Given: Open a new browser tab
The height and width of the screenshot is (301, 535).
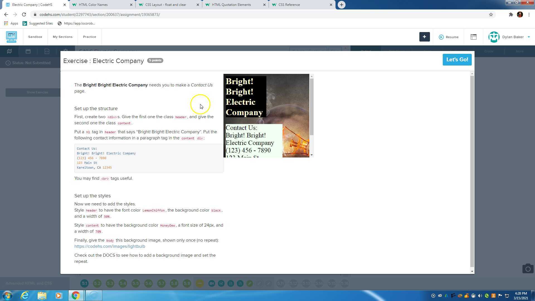Looking at the screenshot, I should point(341,5).
